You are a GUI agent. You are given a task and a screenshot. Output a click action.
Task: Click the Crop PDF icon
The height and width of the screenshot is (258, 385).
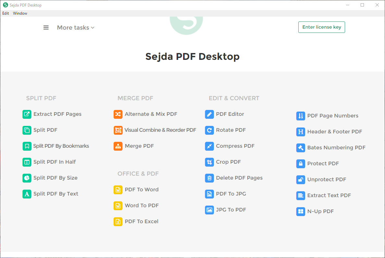point(209,162)
